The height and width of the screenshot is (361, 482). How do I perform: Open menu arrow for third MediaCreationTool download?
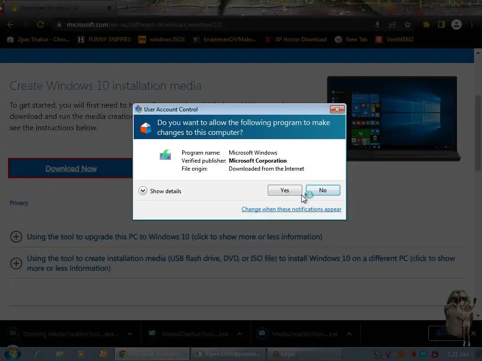349,334
